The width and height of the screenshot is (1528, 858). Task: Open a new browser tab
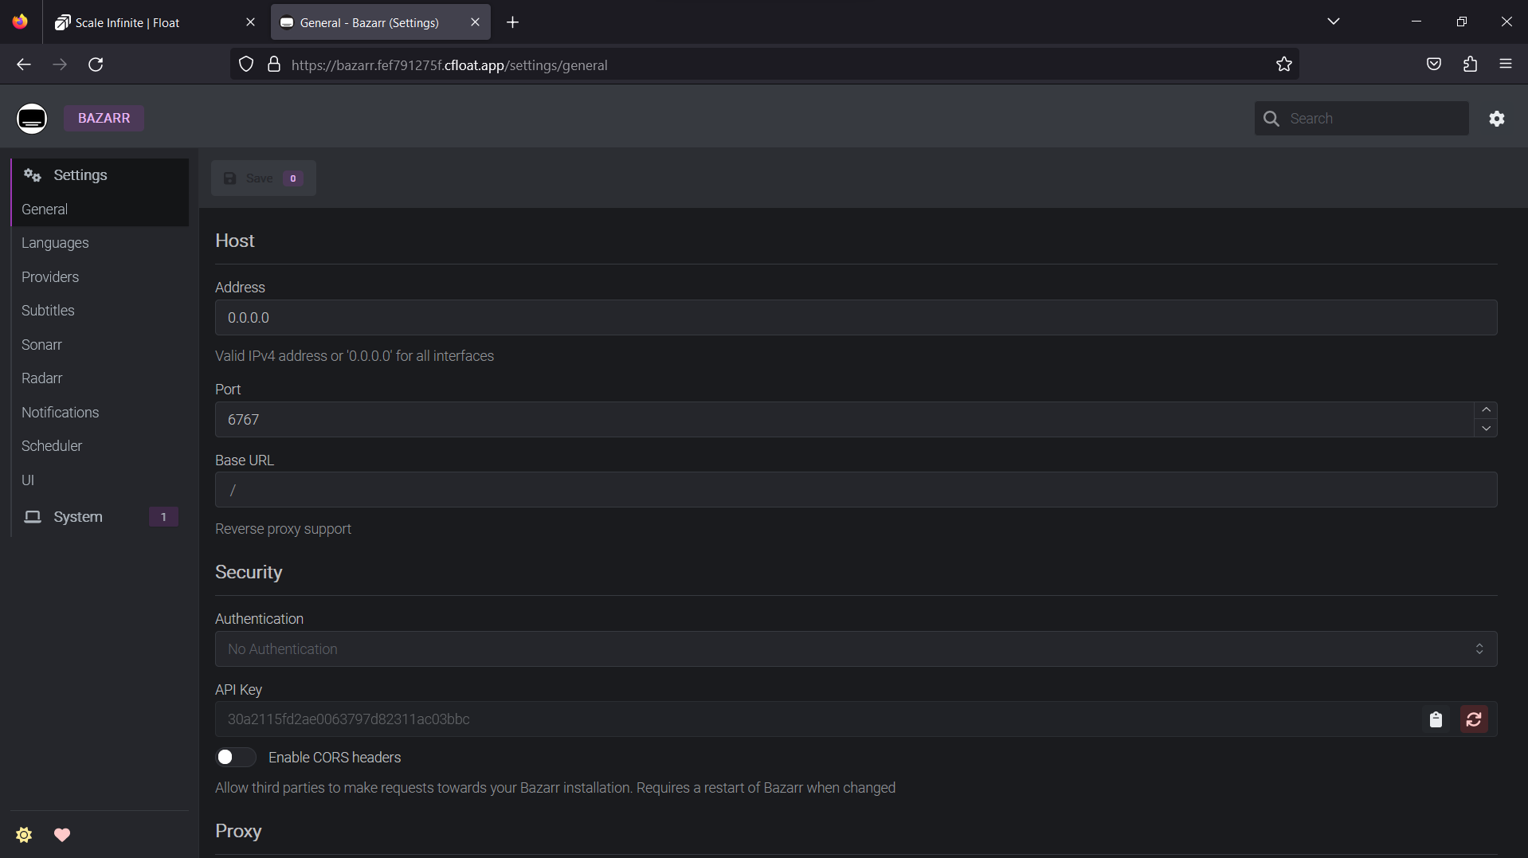(513, 22)
